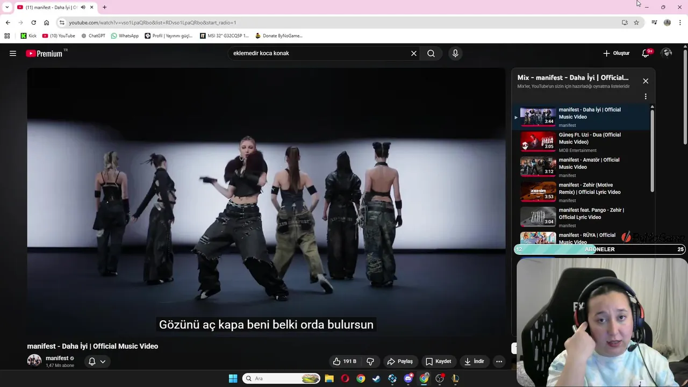The height and width of the screenshot is (387, 688).
Task: Open Chrome profile avatar
Action: point(667,23)
